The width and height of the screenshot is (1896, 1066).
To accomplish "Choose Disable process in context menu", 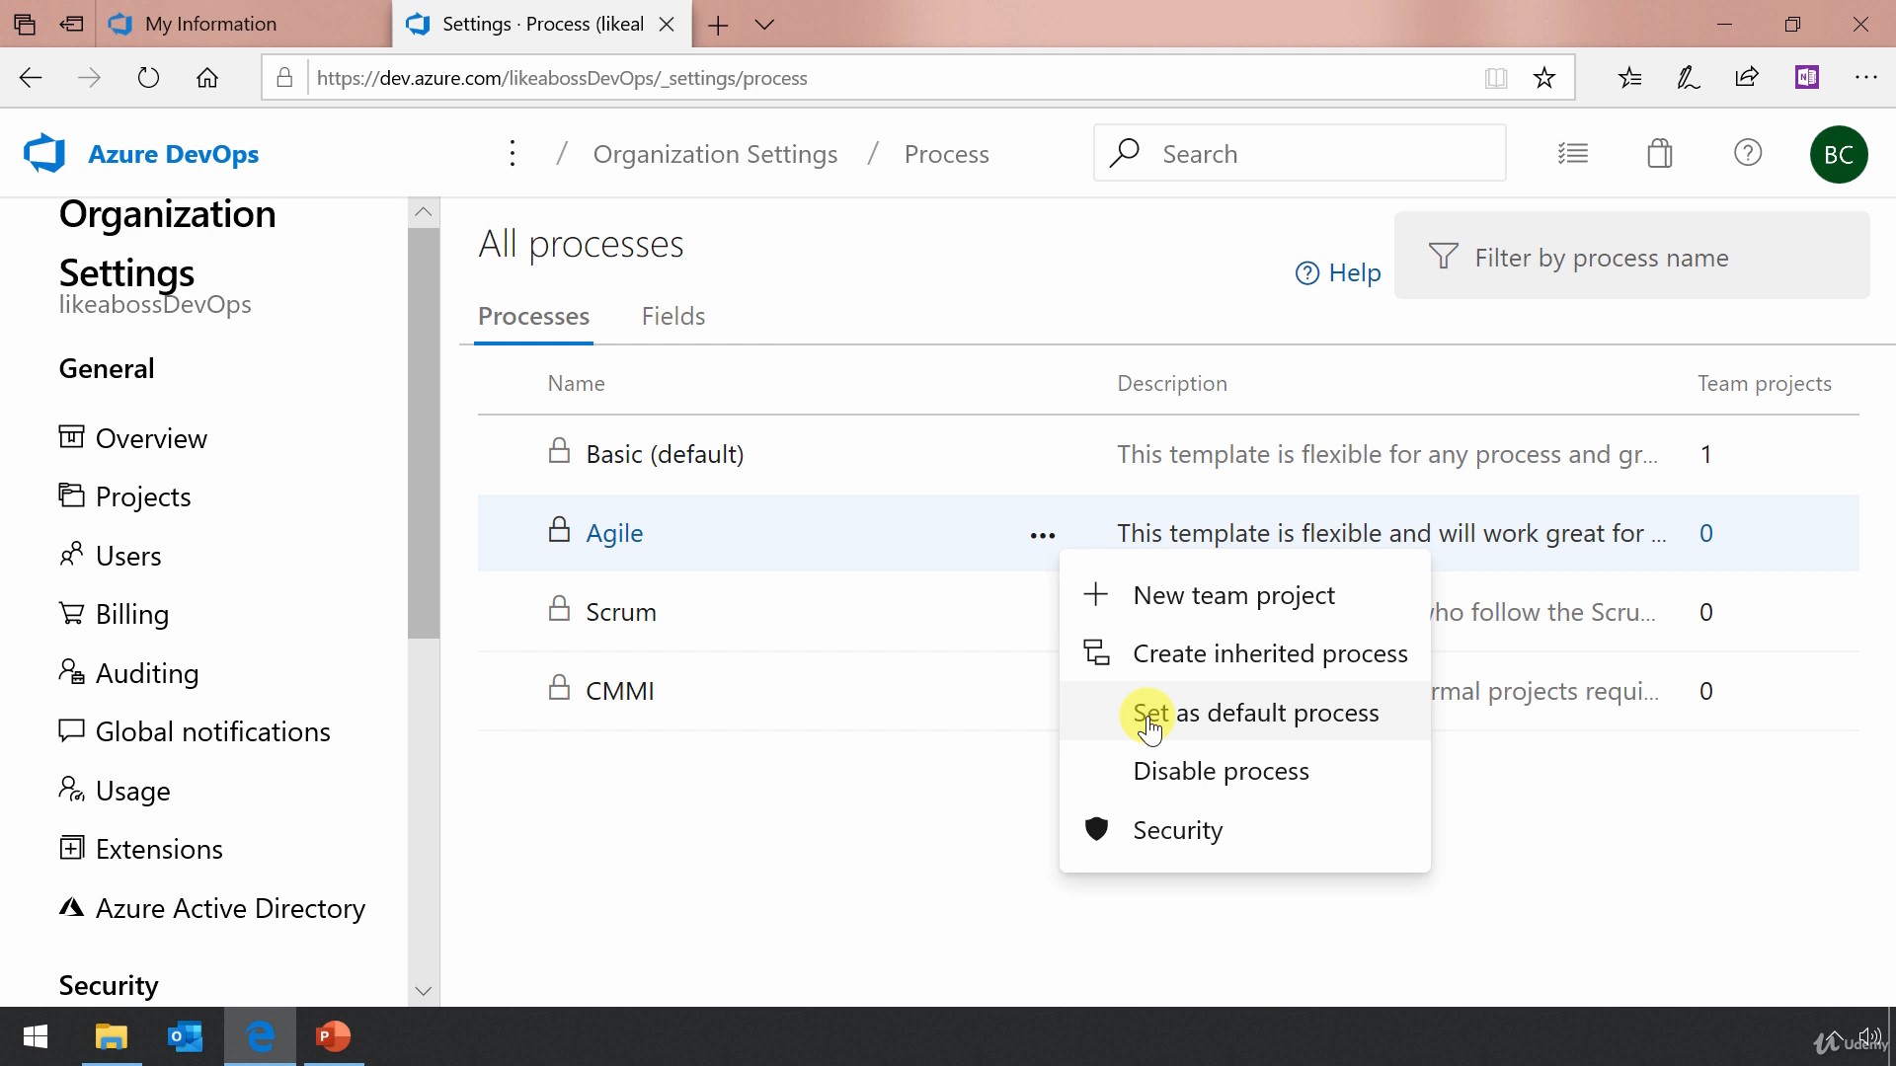I will click(x=1245, y=771).
